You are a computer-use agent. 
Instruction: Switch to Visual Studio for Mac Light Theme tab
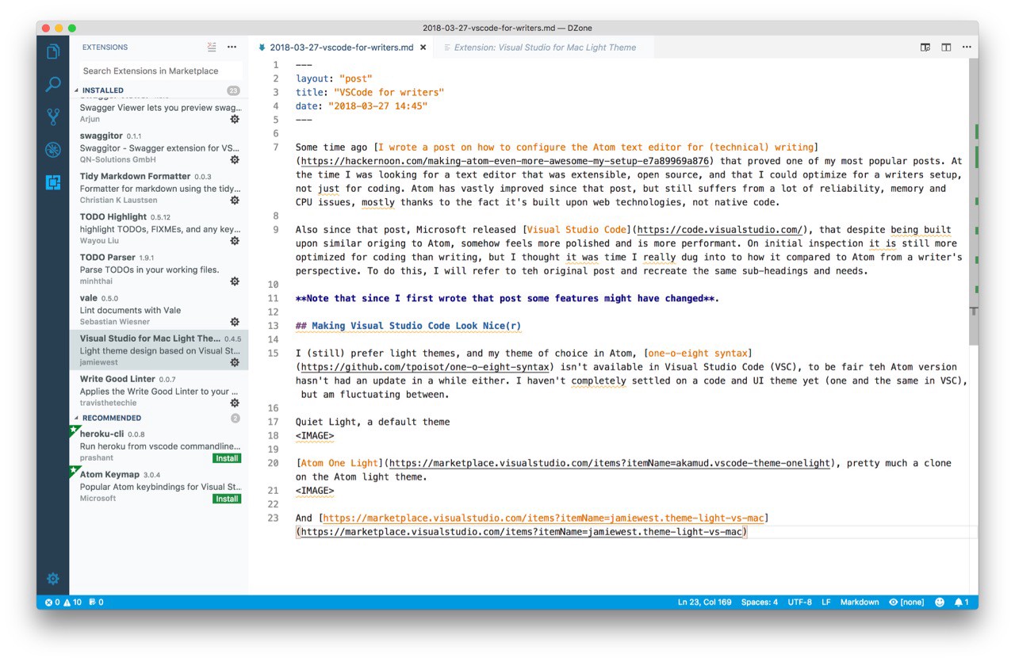(x=545, y=48)
